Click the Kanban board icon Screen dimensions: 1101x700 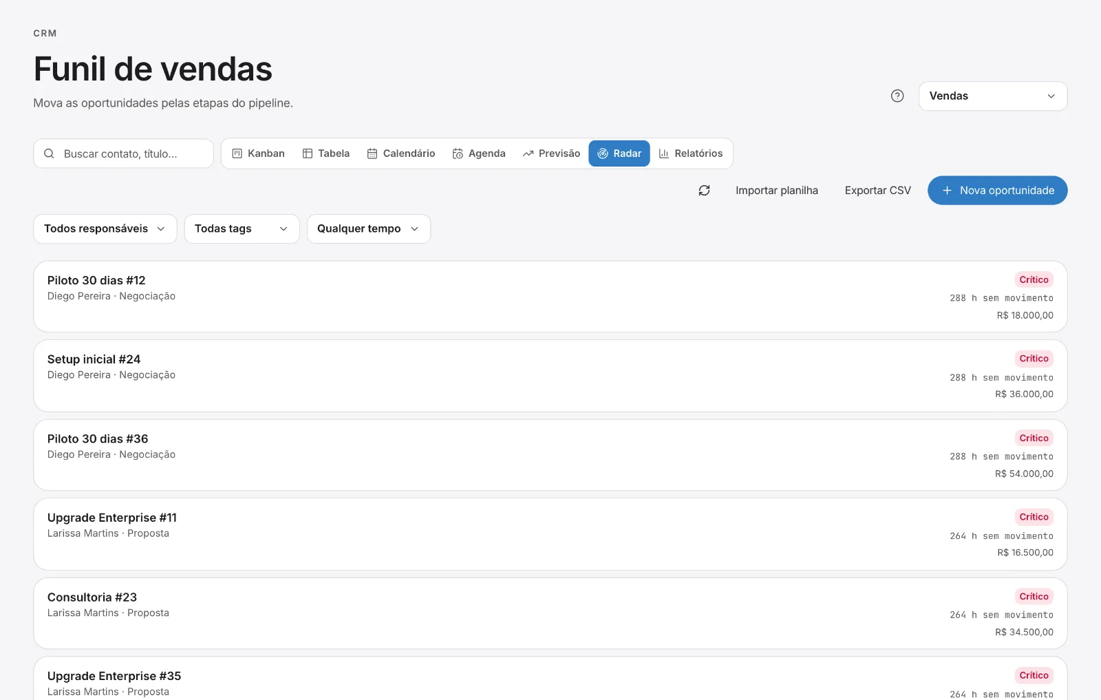(237, 153)
